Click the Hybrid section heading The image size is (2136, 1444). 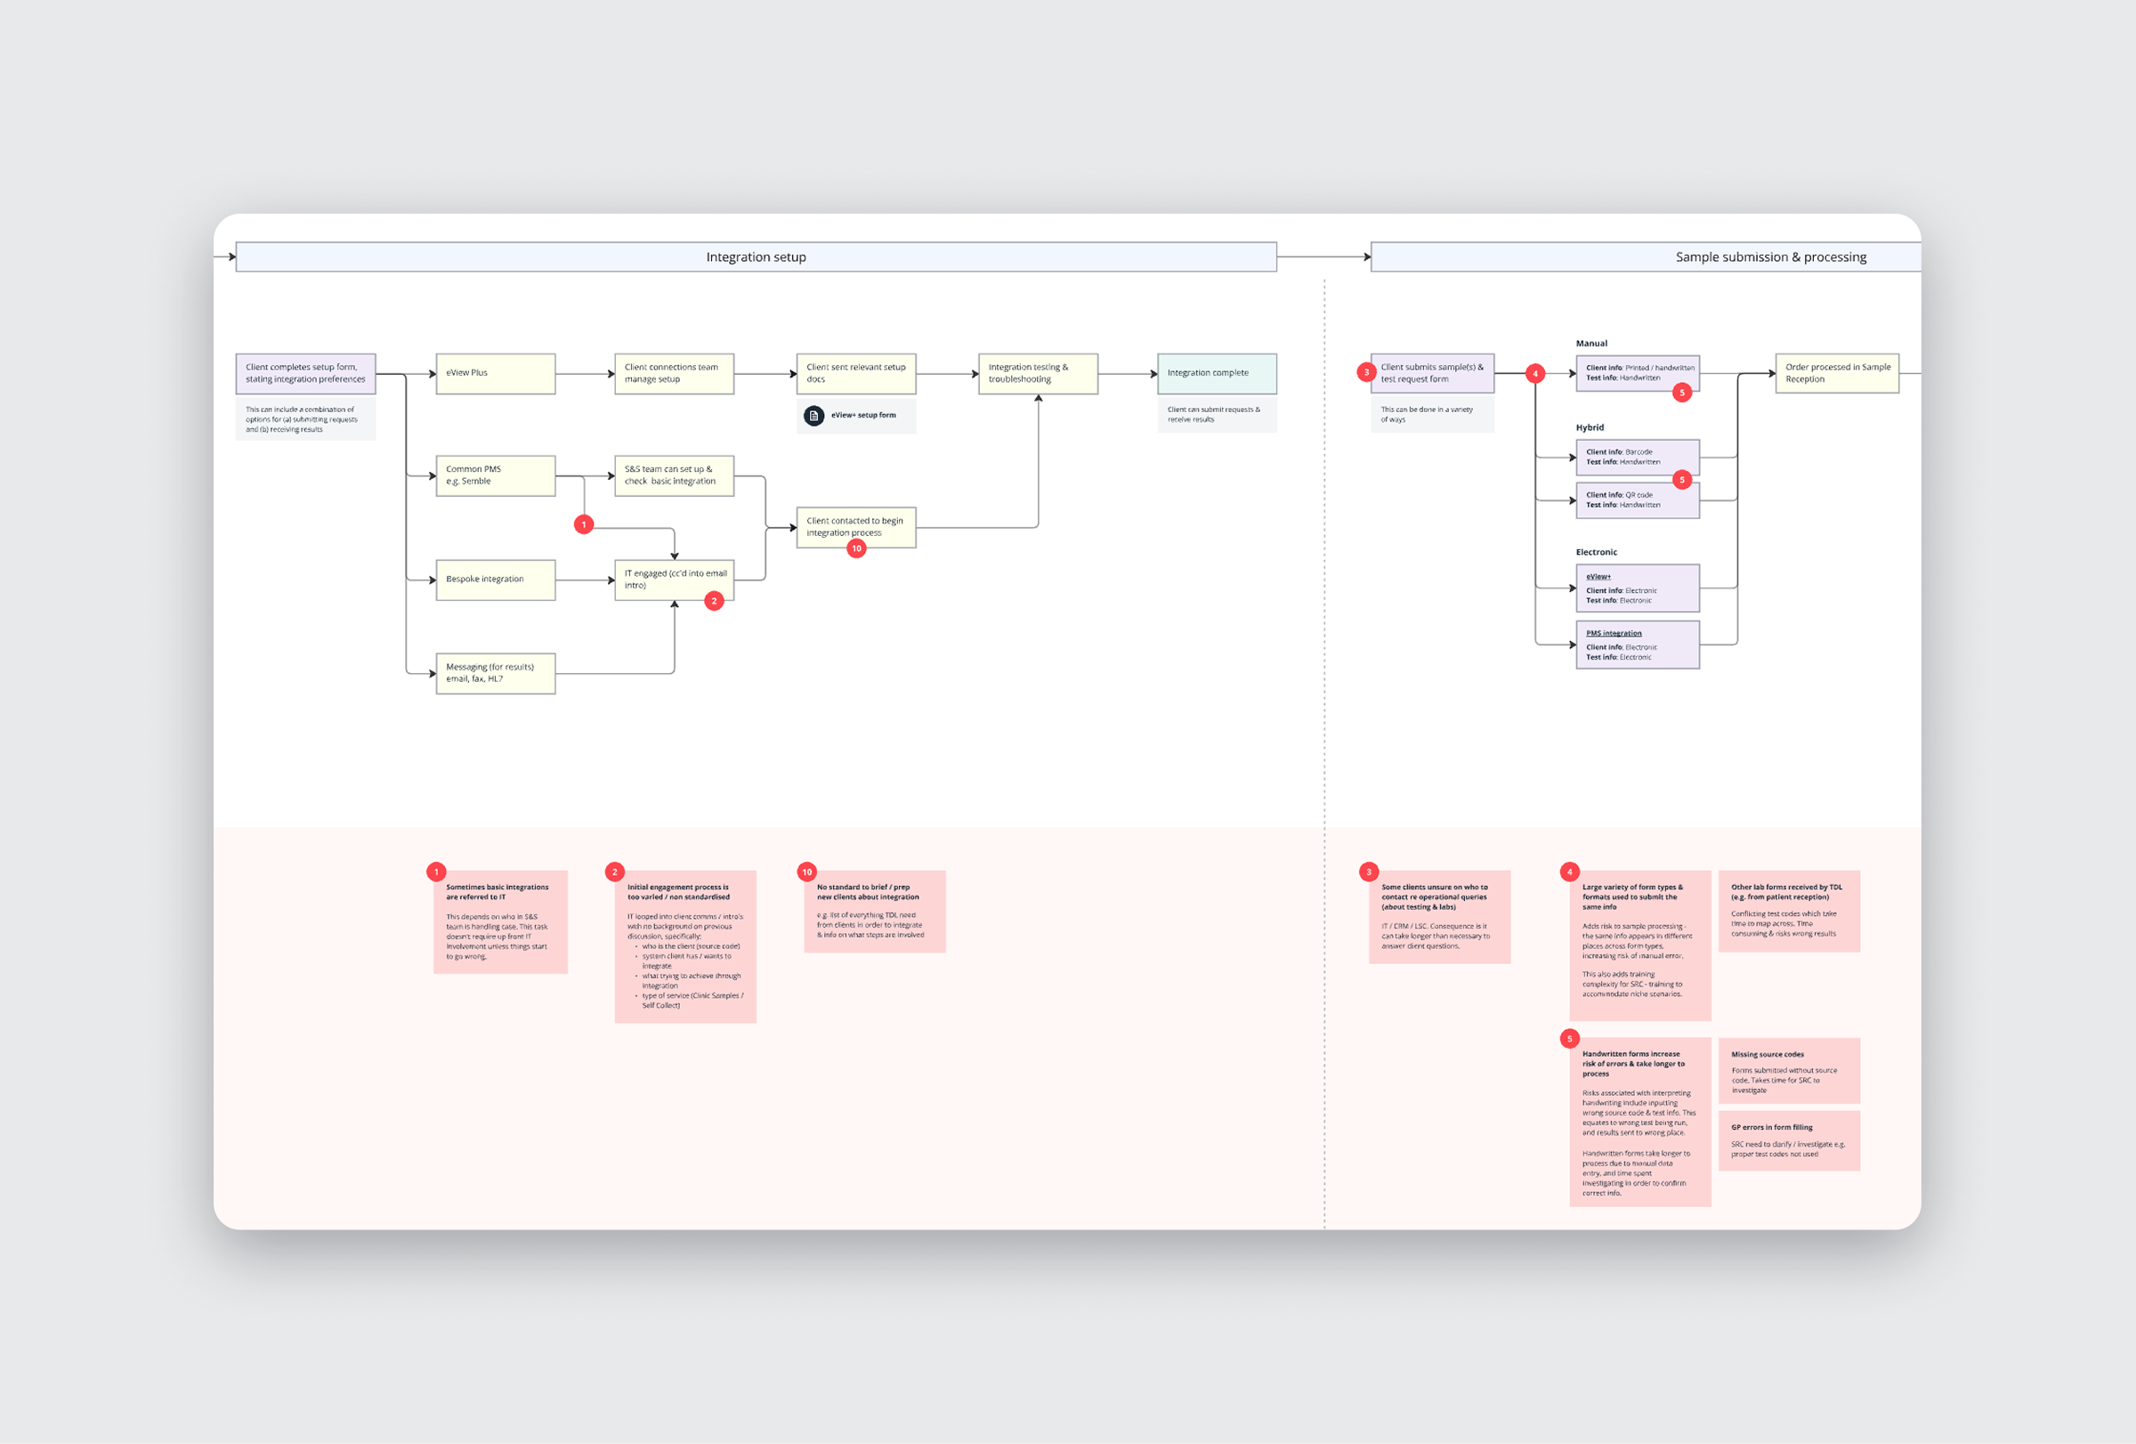pyautogui.click(x=1590, y=428)
